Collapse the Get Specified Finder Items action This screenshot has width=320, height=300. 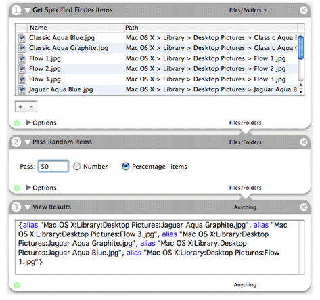(x=28, y=10)
